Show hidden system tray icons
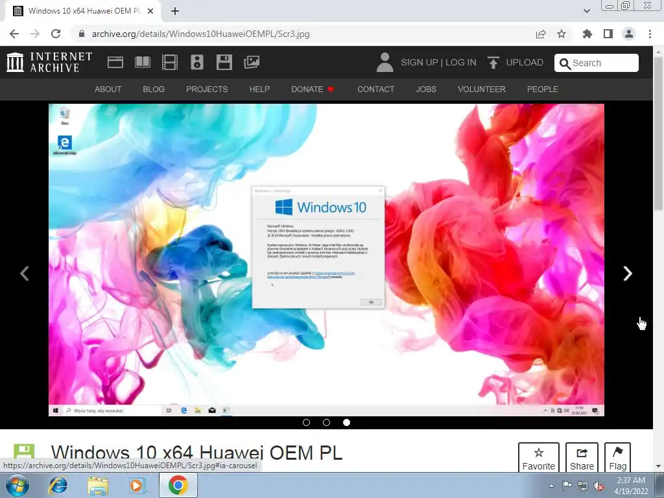Image resolution: width=664 pixels, height=498 pixels. tap(551, 486)
